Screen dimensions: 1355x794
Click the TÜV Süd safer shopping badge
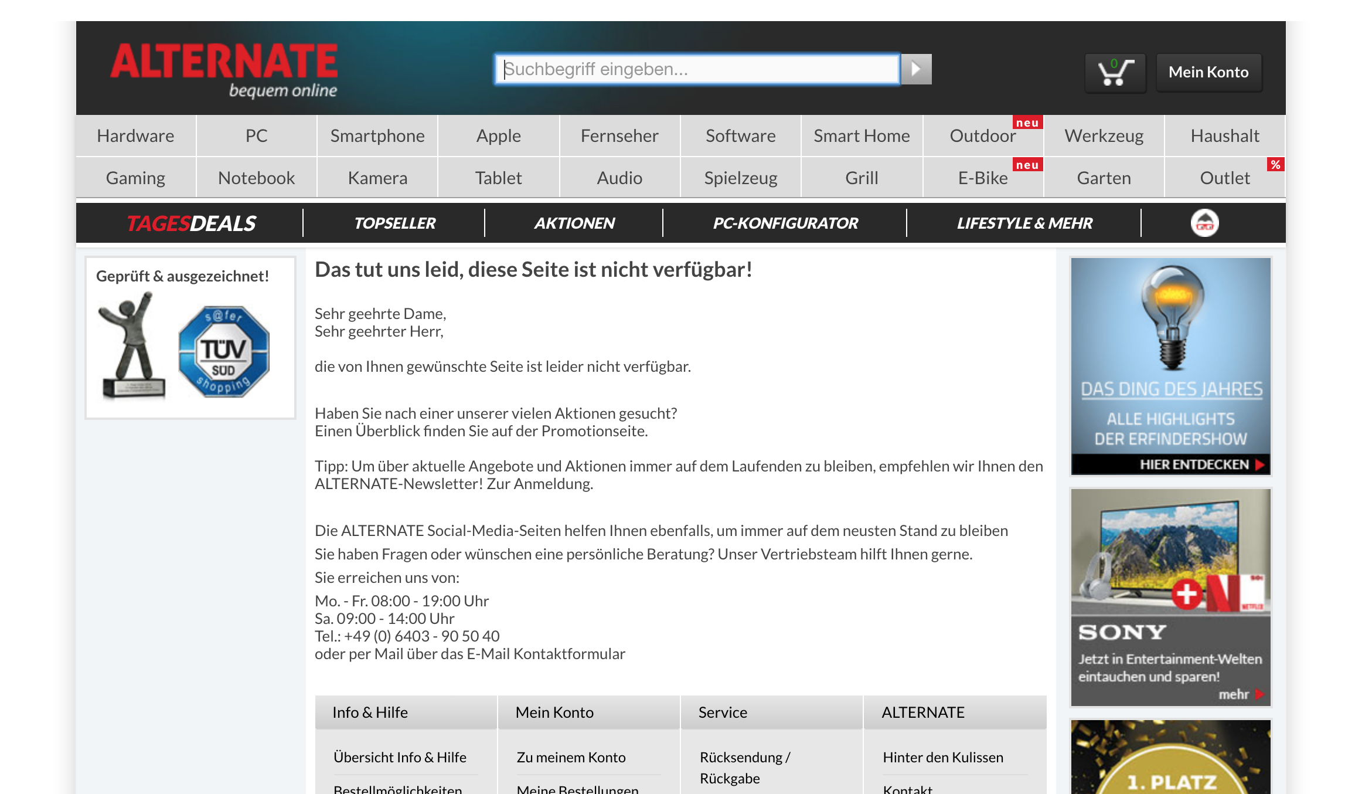pos(224,351)
